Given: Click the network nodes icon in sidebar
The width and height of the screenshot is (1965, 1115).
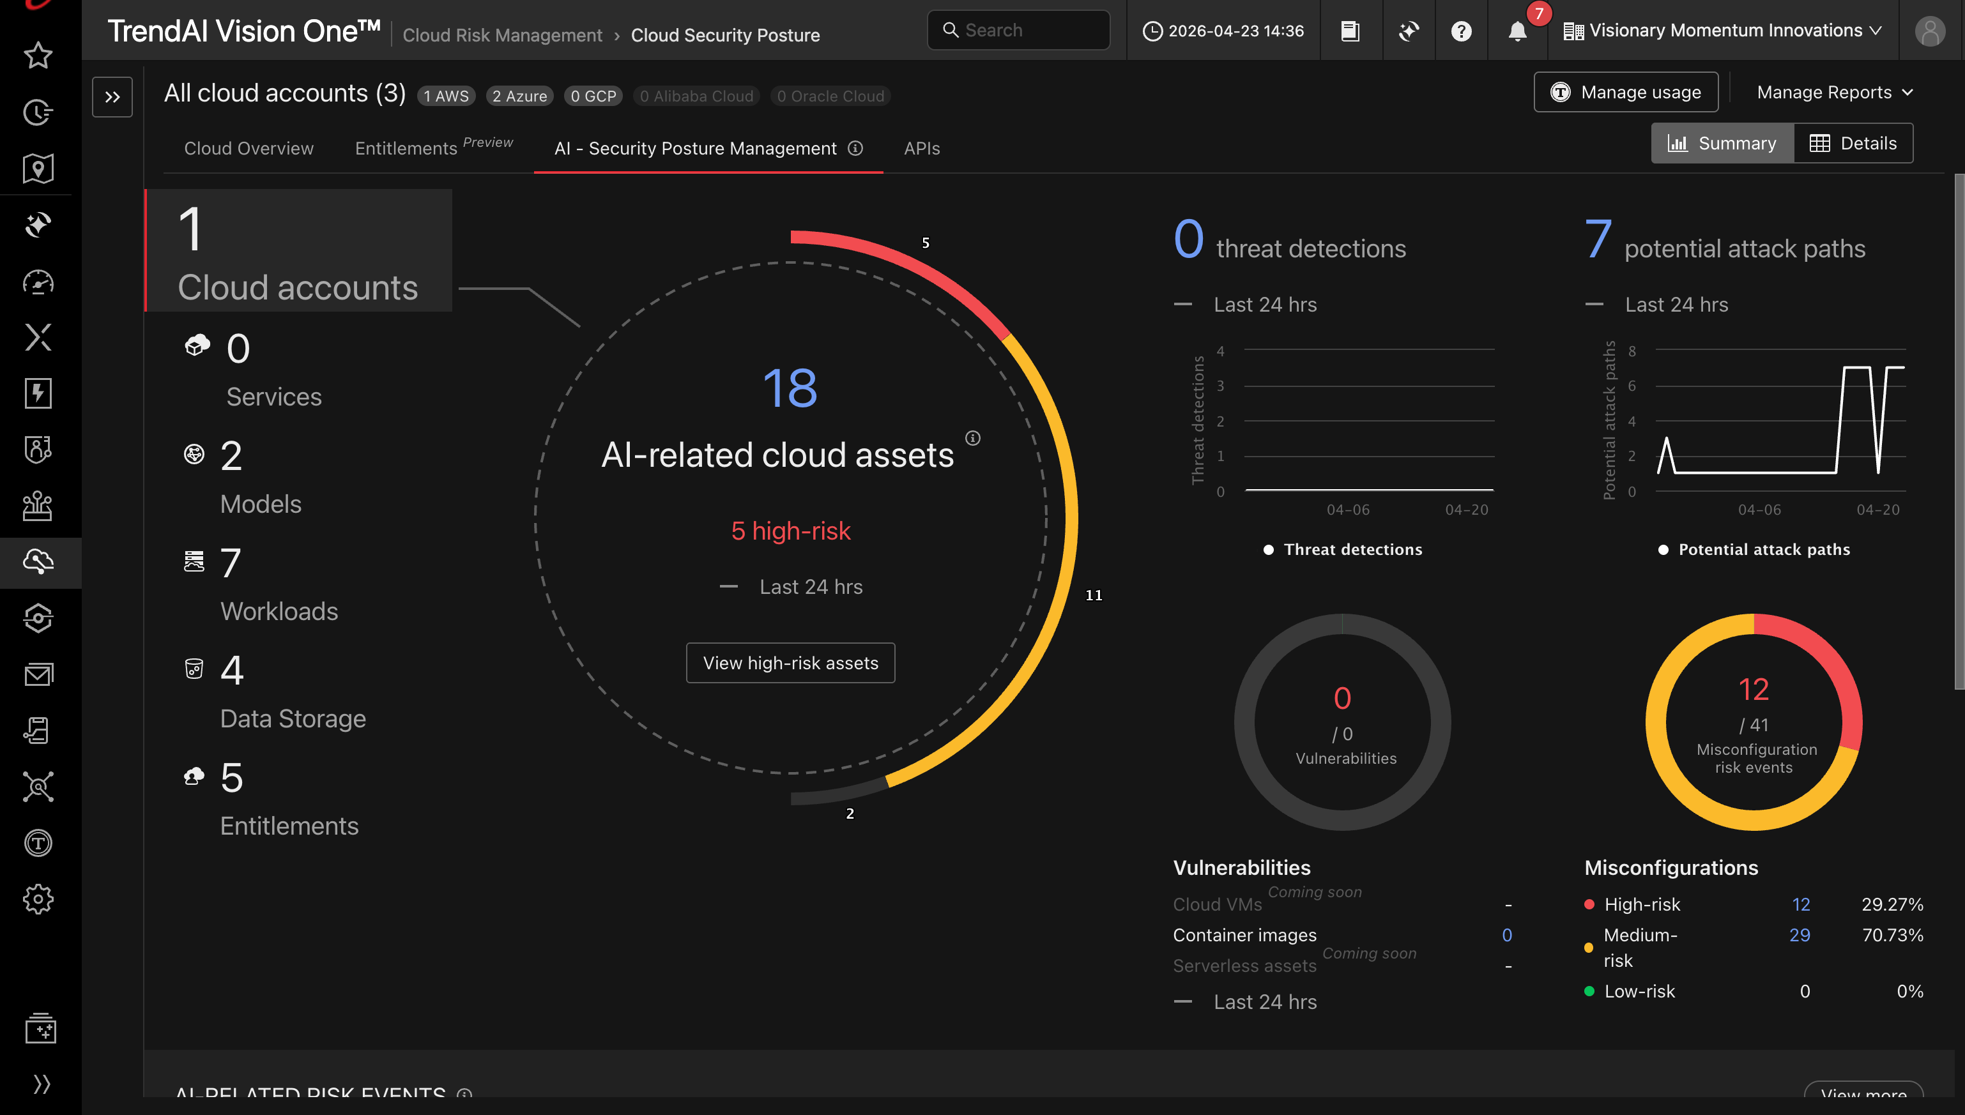Looking at the screenshot, I should [38, 787].
